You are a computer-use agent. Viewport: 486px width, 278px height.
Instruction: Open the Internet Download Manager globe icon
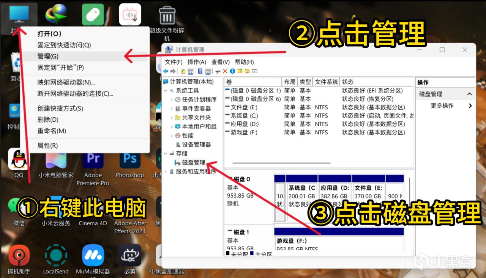tap(56, 14)
